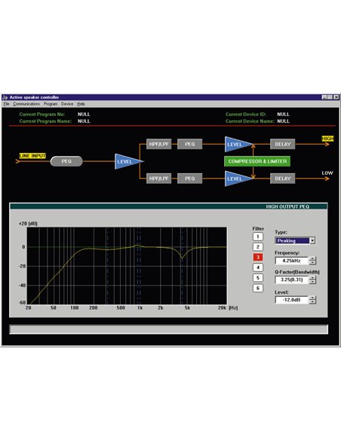Maximize the Active speaker controller window
This screenshot has width=341, height=440.
coord(330,97)
